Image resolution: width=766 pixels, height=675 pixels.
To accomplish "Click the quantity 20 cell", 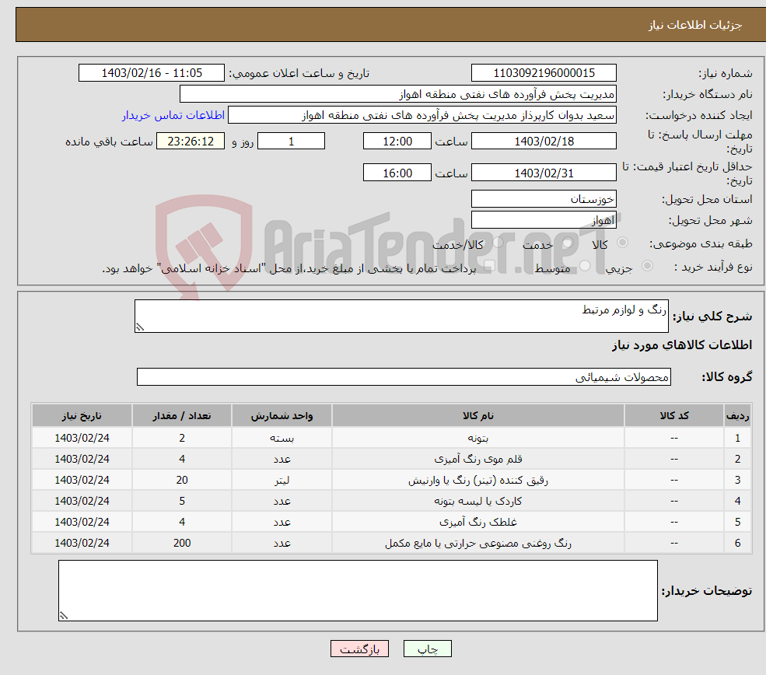I will (x=182, y=480).
